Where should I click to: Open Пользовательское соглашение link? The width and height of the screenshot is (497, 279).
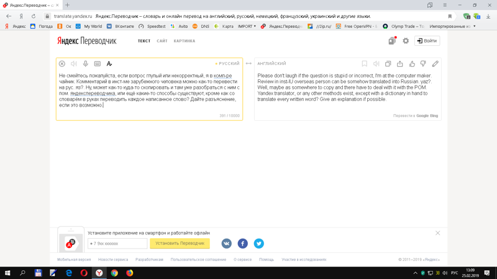198,260
